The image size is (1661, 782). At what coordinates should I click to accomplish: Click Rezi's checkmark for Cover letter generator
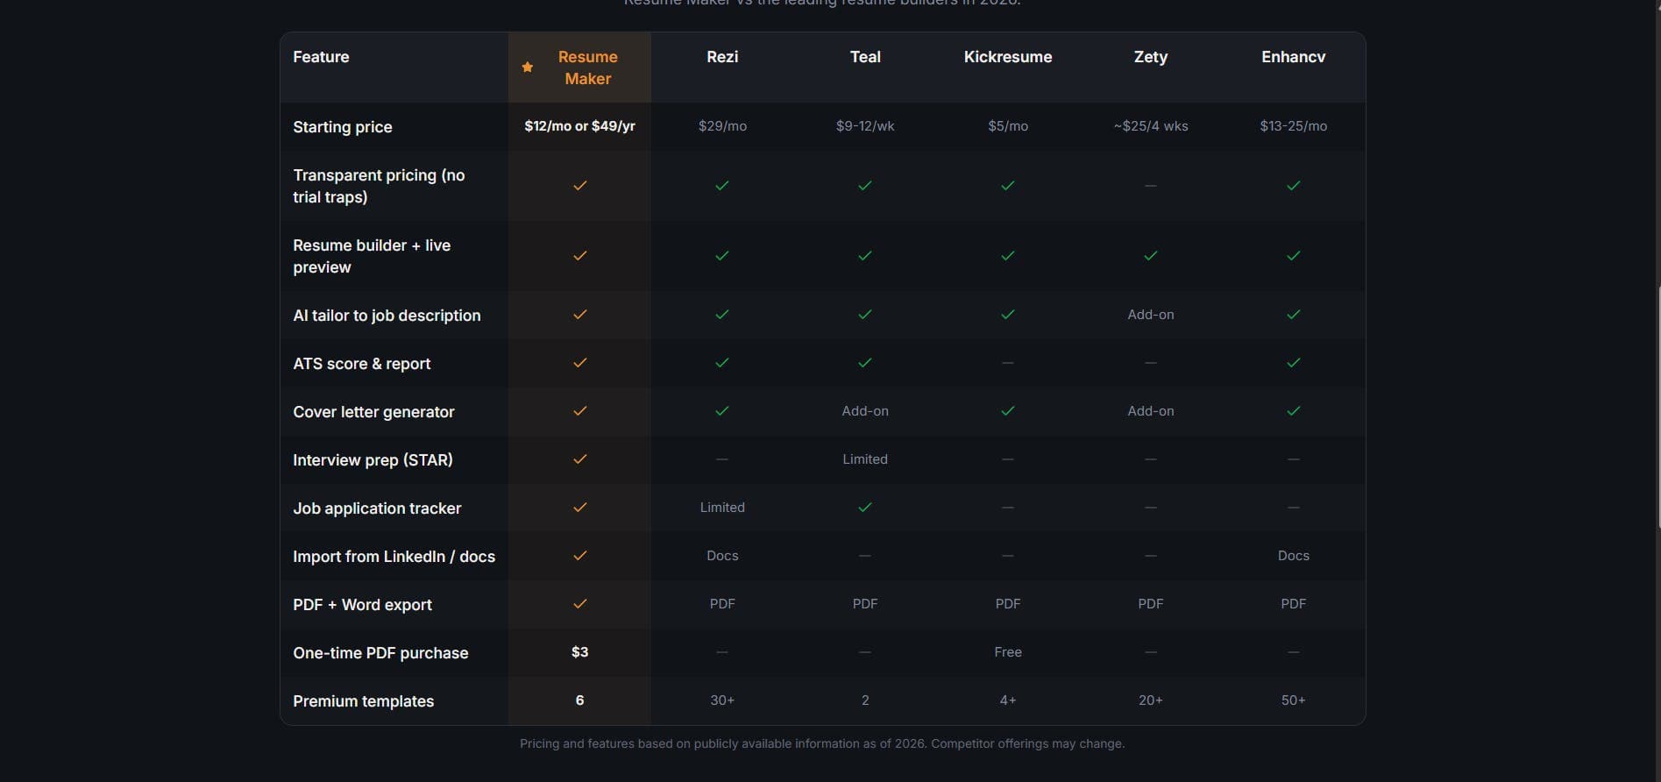722,411
